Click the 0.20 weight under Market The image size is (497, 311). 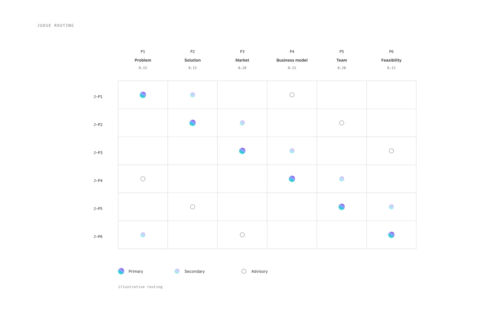[242, 68]
